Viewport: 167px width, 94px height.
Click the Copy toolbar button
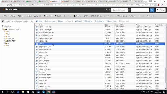(21, 16)
